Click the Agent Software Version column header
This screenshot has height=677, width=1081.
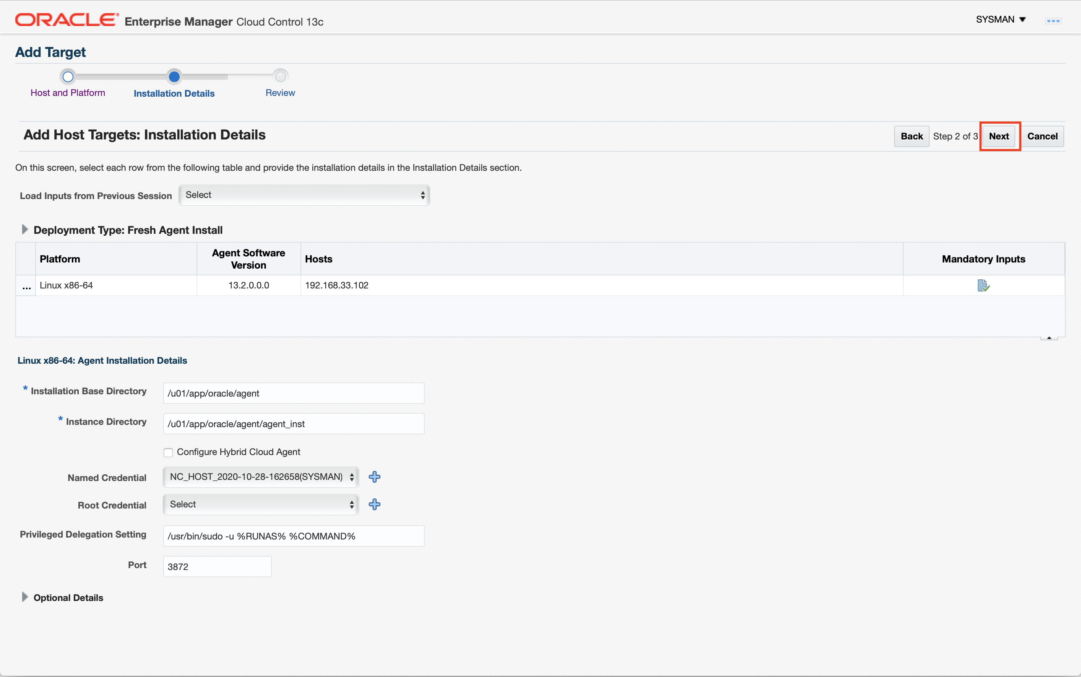click(x=248, y=259)
